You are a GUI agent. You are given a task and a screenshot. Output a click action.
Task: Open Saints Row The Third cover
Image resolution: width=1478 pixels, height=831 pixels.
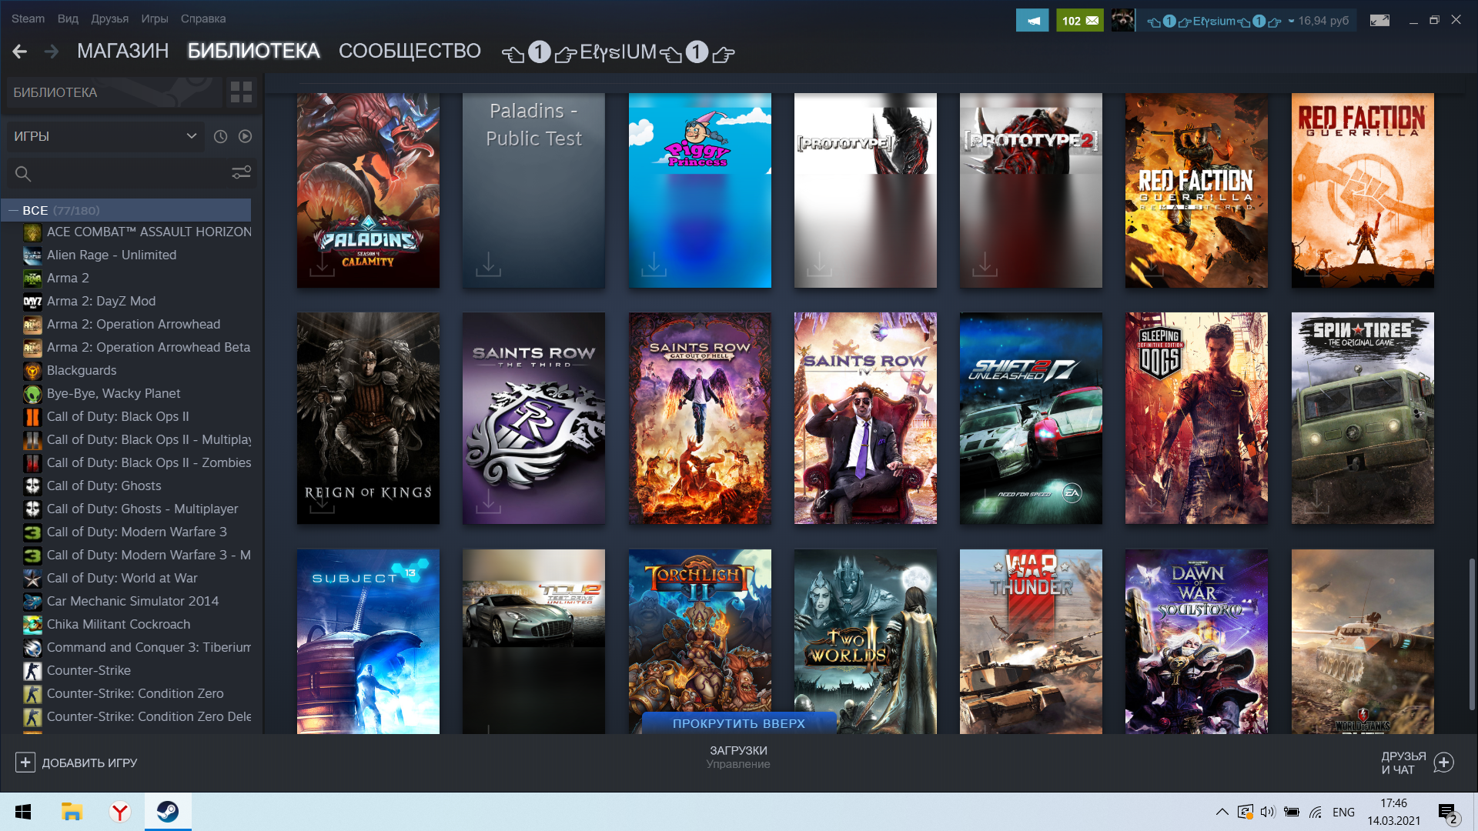pyautogui.click(x=533, y=418)
